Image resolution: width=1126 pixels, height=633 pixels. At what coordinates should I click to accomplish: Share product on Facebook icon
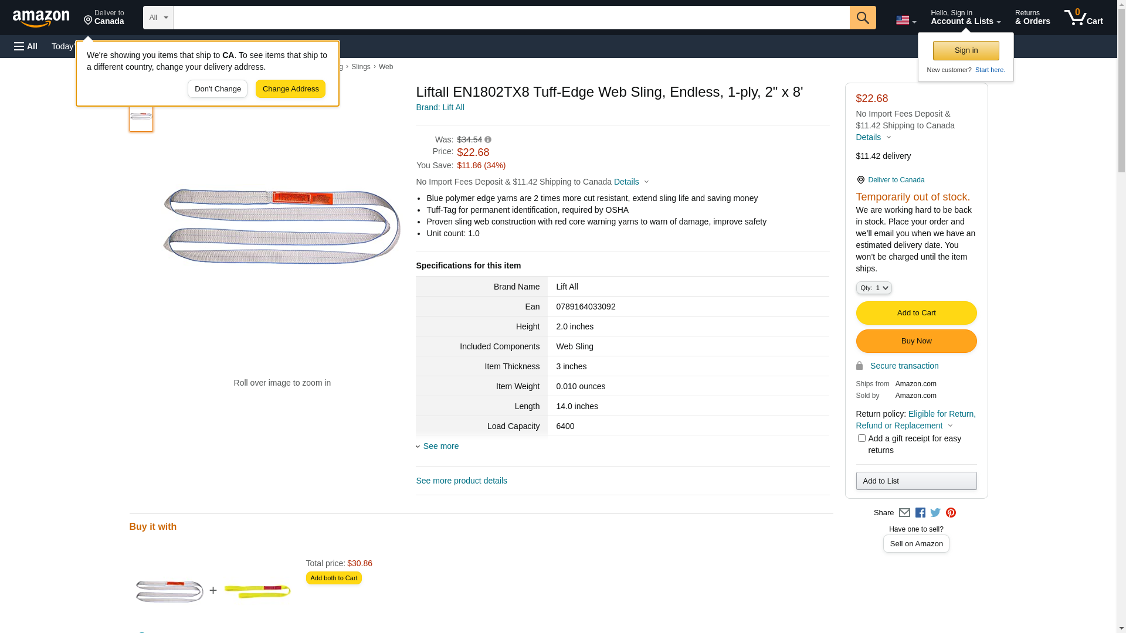[x=920, y=513]
